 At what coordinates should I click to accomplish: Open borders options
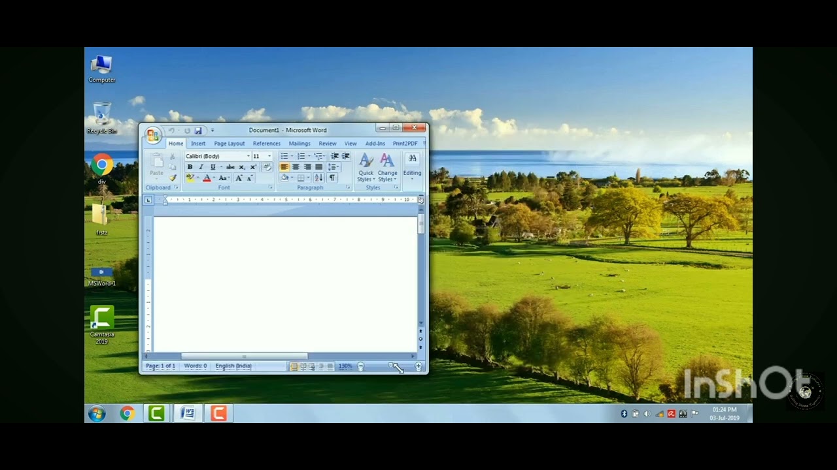point(301,178)
